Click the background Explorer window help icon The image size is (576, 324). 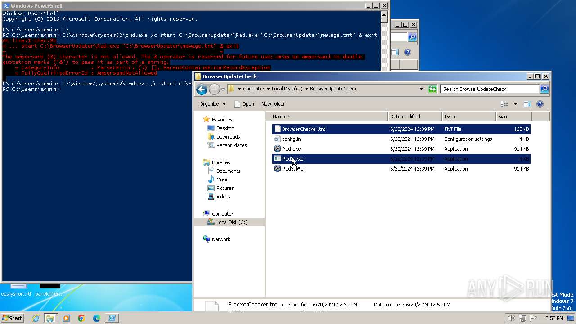tap(408, 52)
